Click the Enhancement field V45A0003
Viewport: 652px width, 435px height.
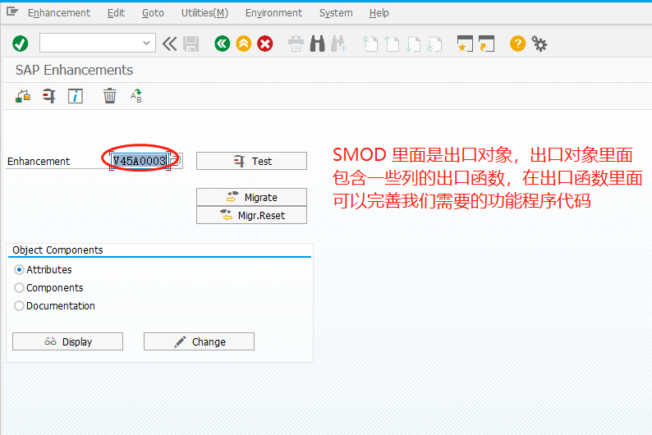pos(140,161)
